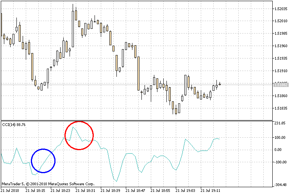Select the 21 Jul 18:15 time label
This screenshot has height=195, width=293.
(x=35, y=191)
